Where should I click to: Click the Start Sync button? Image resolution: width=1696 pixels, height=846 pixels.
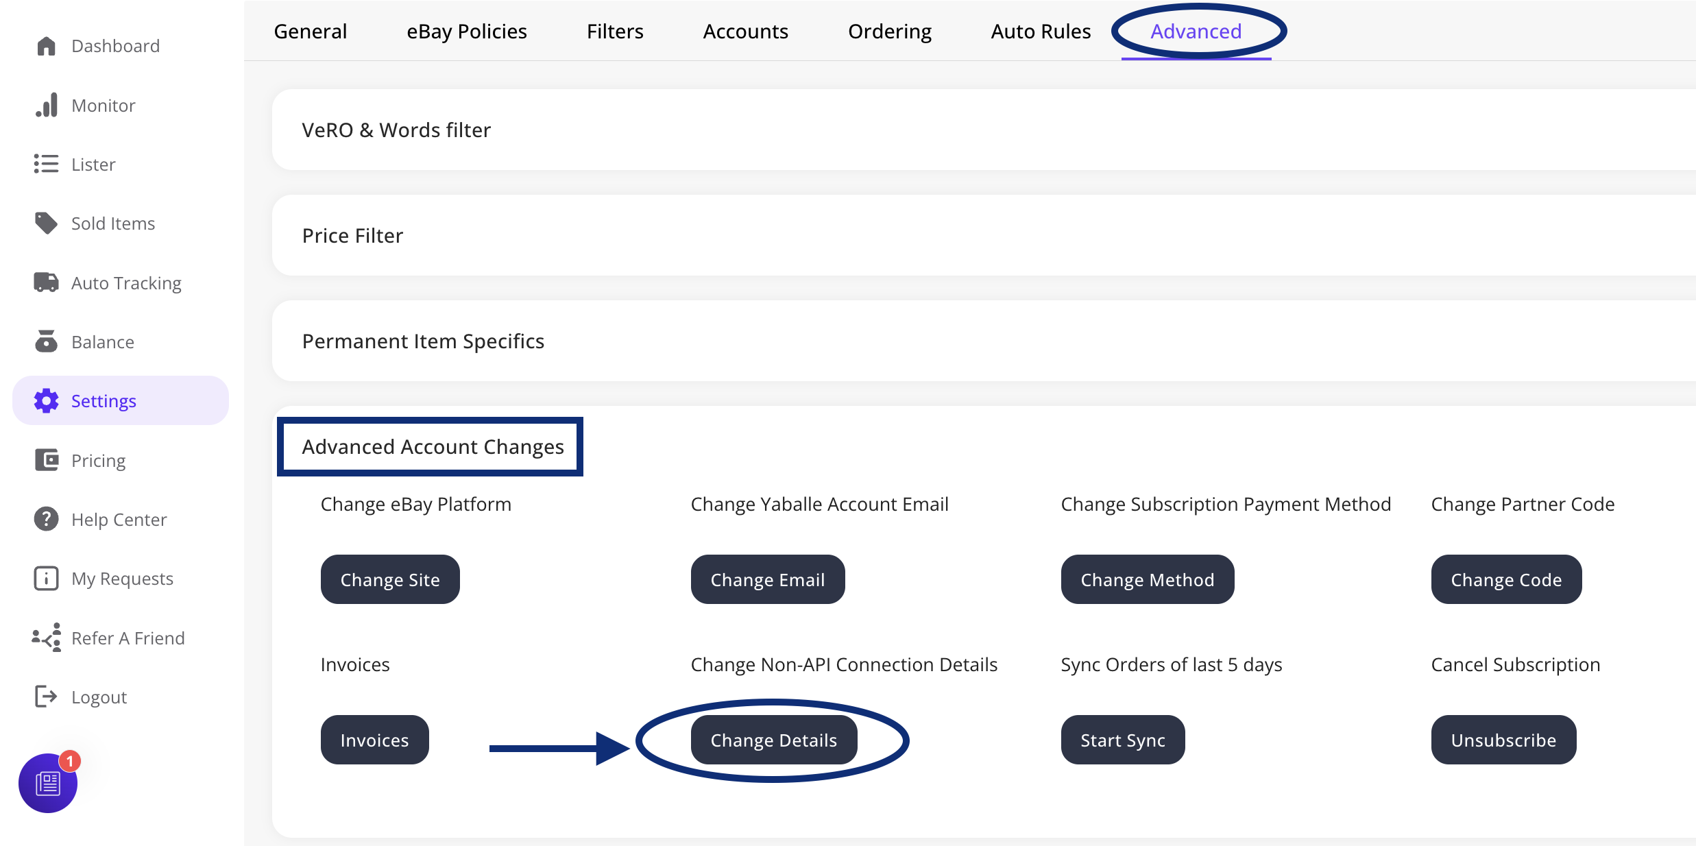tap(1122, 740)
